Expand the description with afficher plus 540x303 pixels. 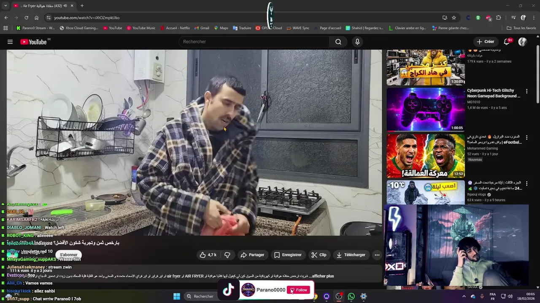[323, 276]
